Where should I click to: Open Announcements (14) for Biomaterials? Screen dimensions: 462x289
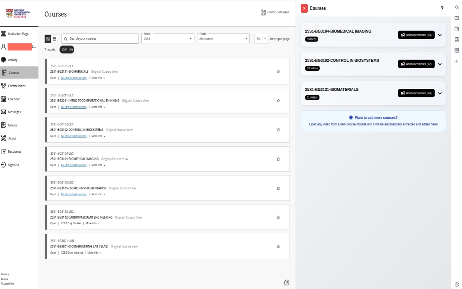pos(416,93)
